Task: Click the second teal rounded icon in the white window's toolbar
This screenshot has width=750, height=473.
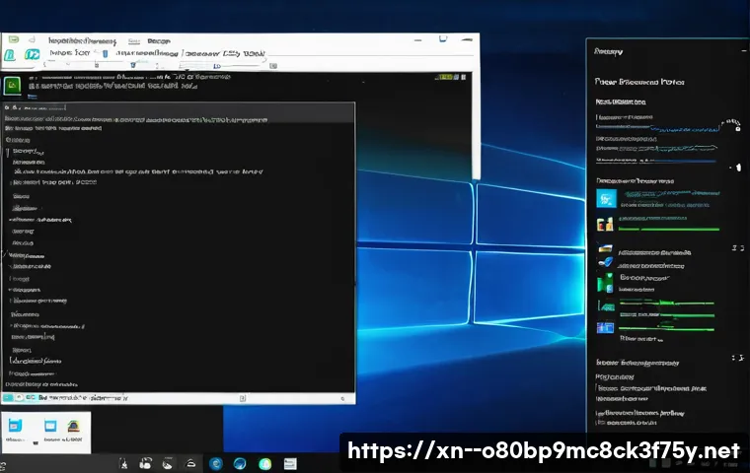Action: 32,54
